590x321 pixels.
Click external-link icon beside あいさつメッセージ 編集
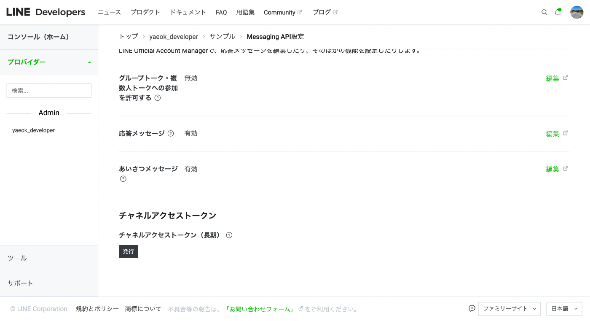click(566, 168)
